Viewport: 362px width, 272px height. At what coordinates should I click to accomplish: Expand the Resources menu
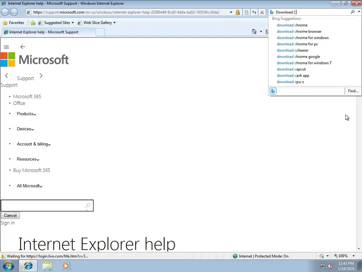point(28,159)
